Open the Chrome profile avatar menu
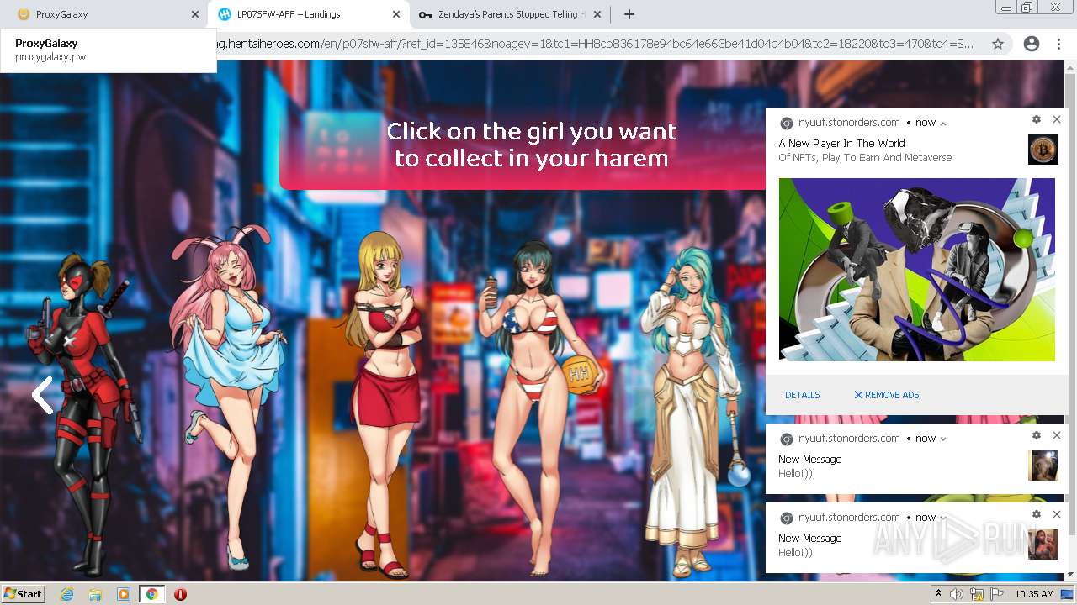This screenshot has width=1077, height=605. pos(1032,44)
